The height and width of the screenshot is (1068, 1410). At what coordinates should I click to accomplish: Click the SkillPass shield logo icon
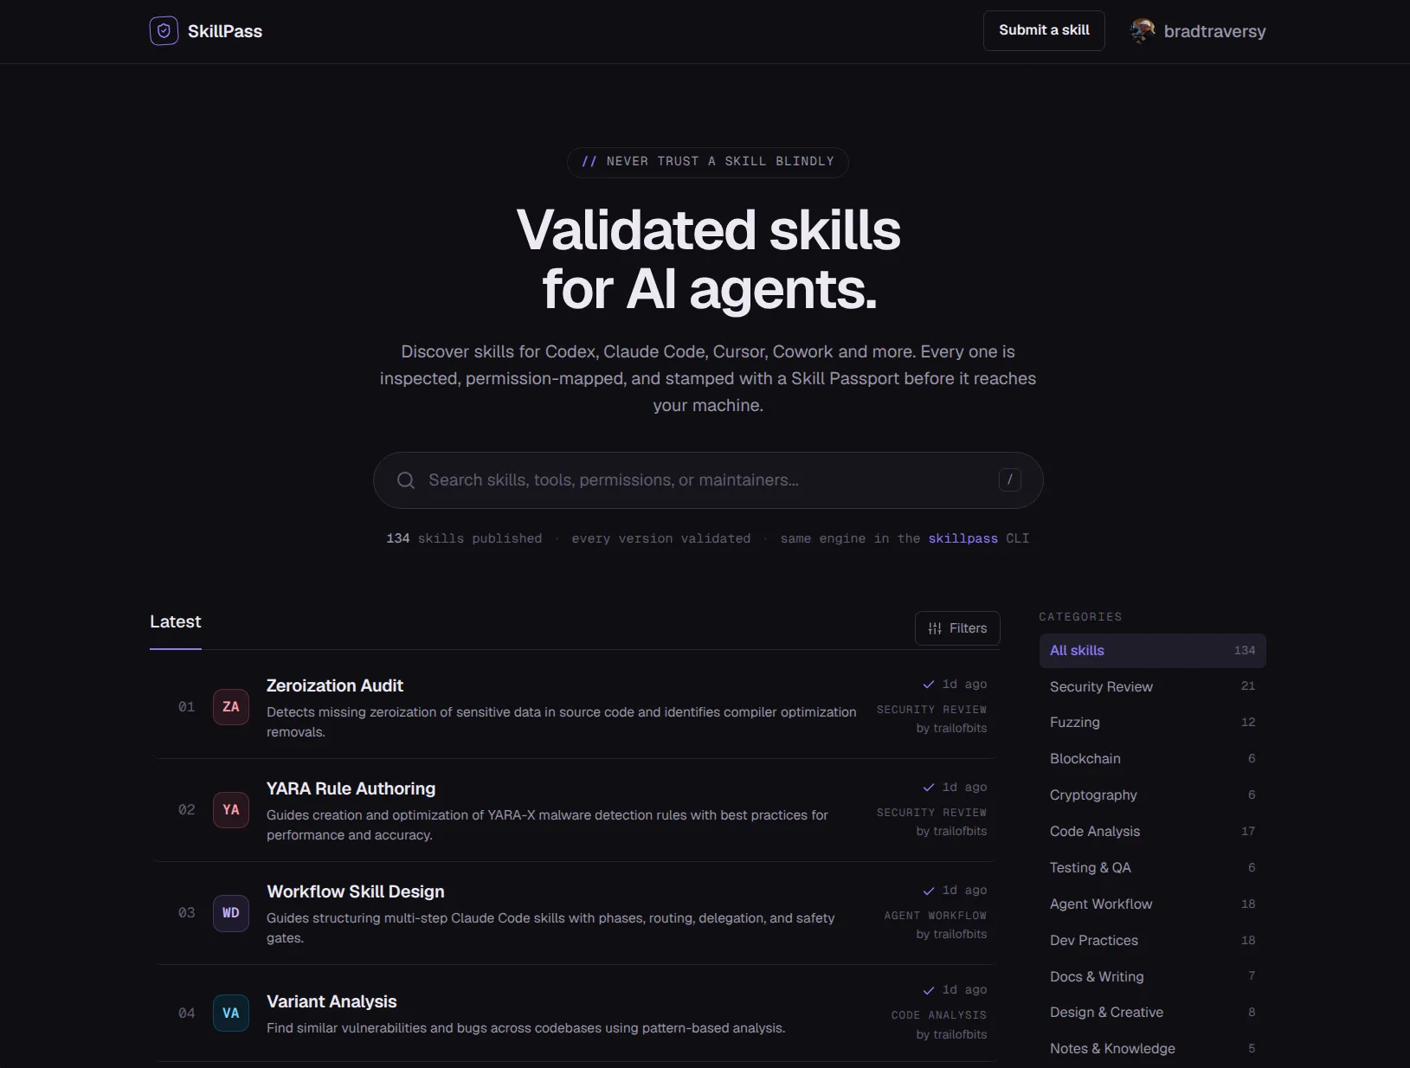164,31
